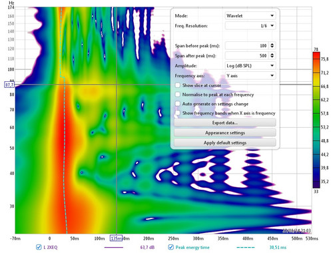Open the Amplitude dropdown showing Log (dB SPL)
Viewport: 333px width, 253px height.
[250, 66]
